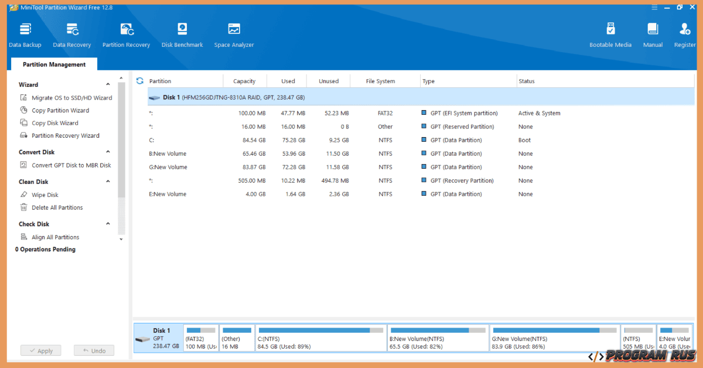Refresh the partition list
This screenshot has height=368, width=703.
(x=139, y=81)
